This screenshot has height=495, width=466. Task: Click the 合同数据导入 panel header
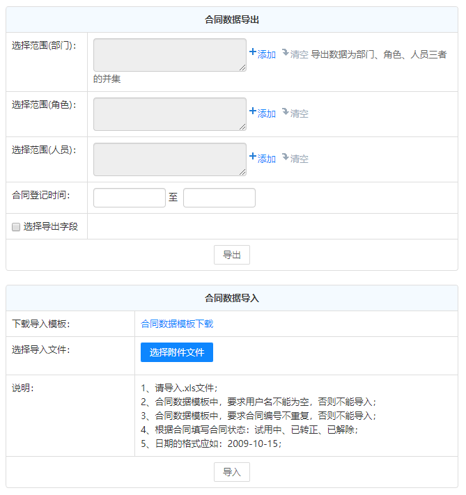pyautogui.click(x=232, y=298)
